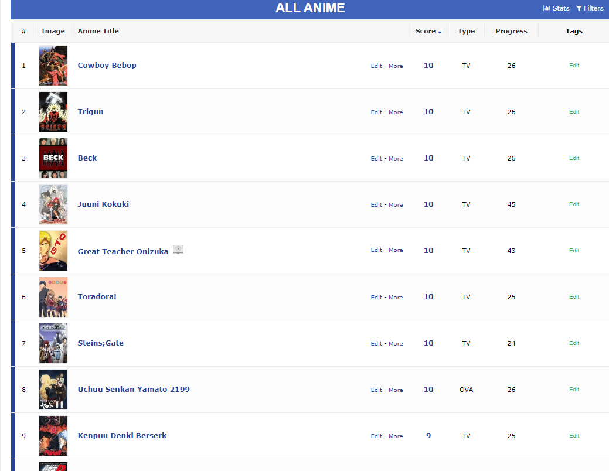The height and width of the screenshot is (471, 609).
Task: Expand More options for Cowboy Bebop
Action: point(396,66)
